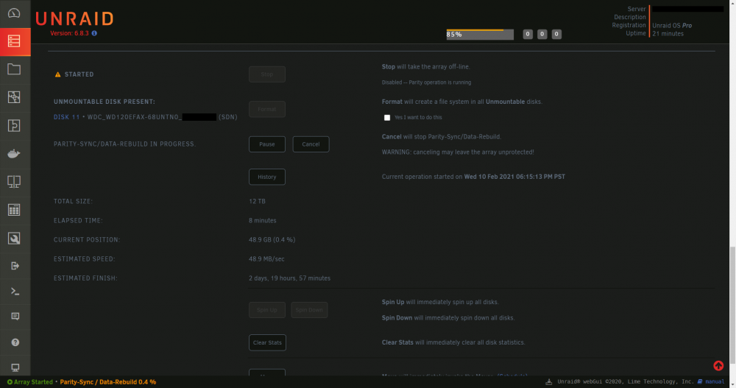Open the Feedback speech-bubble icon
736x388 pixels.
click(x=15, y=317)
